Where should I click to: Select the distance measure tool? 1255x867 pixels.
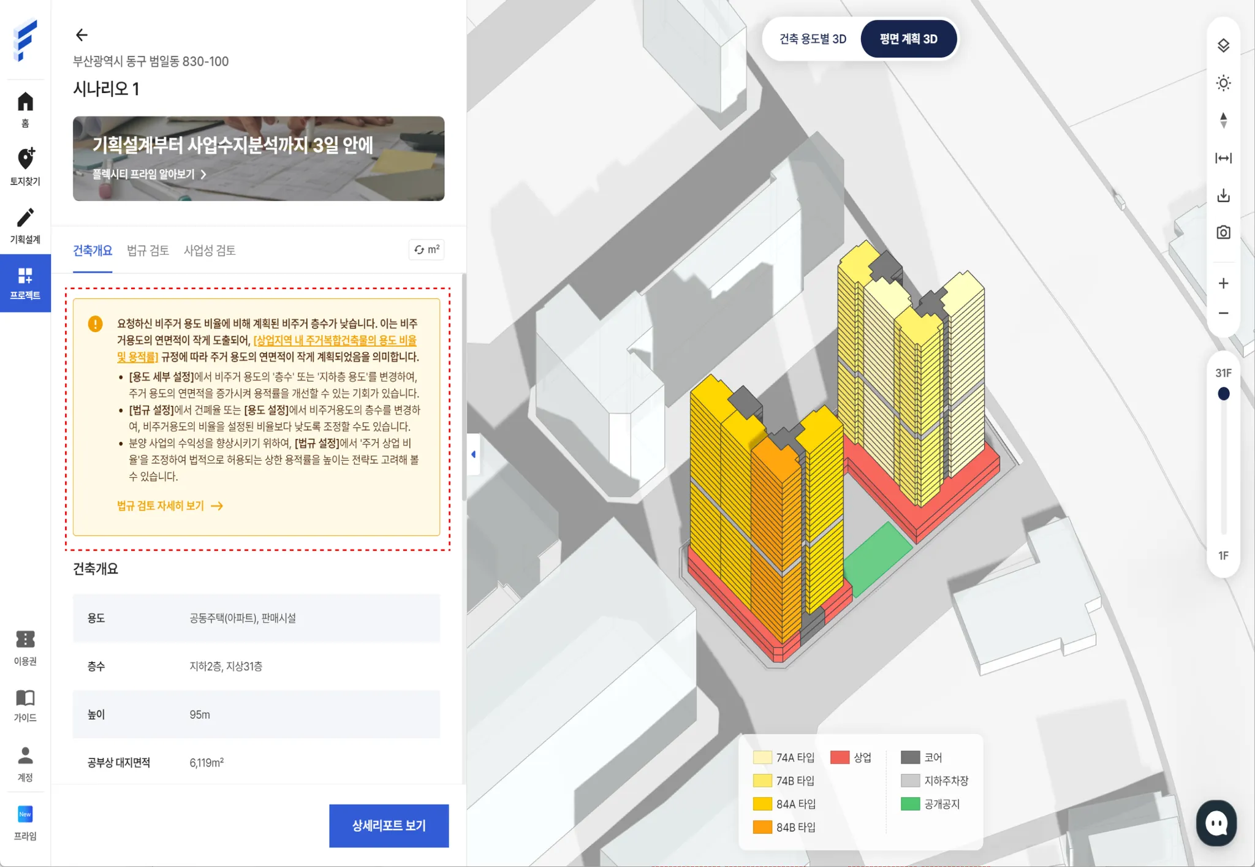[x=1223, y=158]
